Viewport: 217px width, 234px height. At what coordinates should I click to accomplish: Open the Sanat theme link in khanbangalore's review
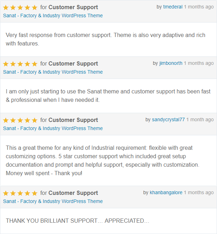53,201
